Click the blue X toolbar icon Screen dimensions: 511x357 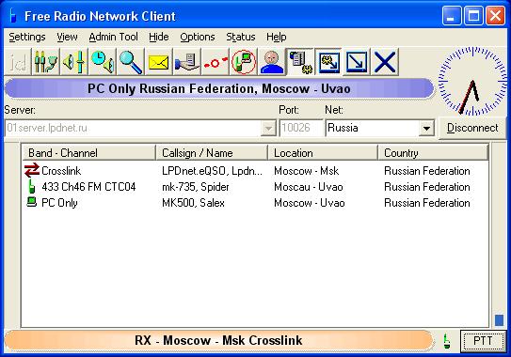(385, 62)
